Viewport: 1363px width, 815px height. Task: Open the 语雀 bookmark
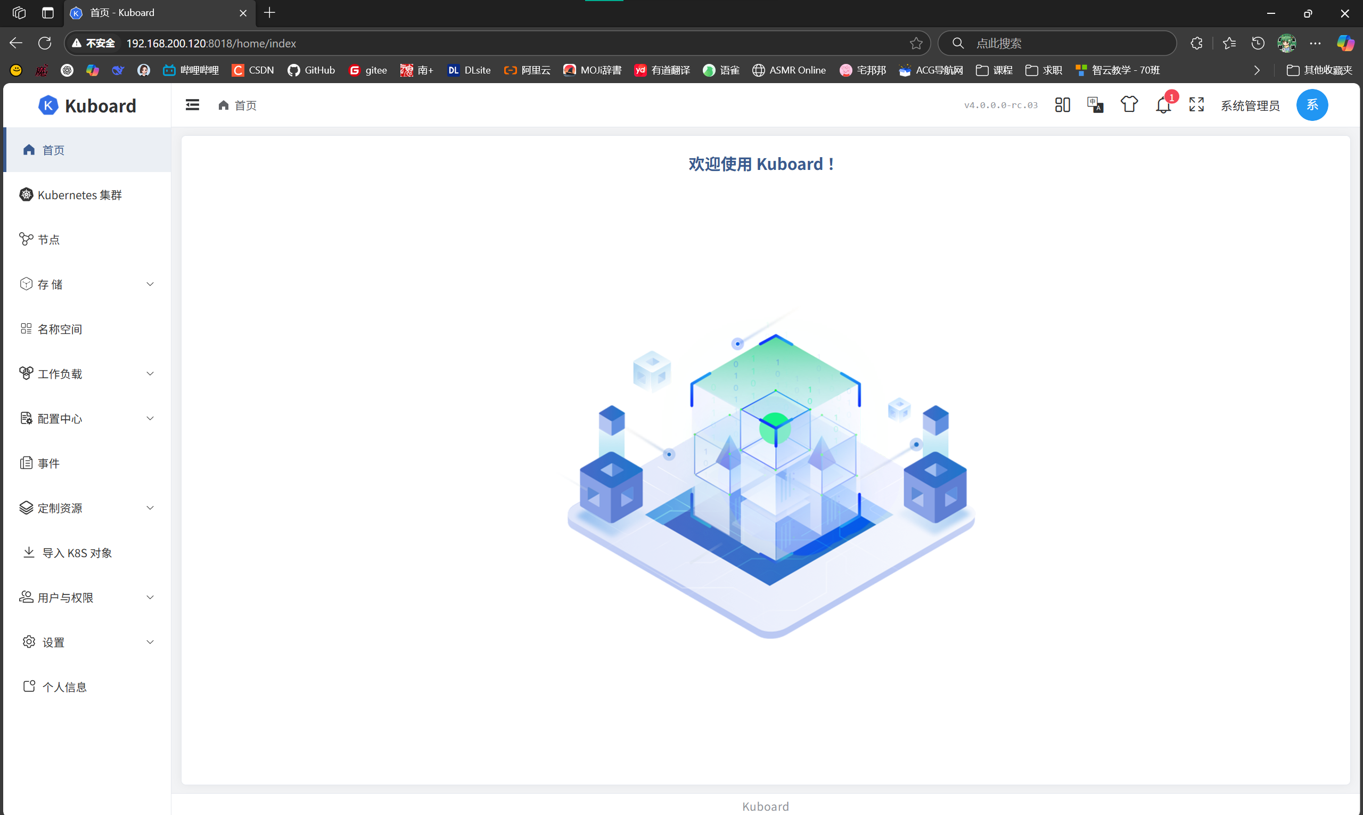click(721, 70)
